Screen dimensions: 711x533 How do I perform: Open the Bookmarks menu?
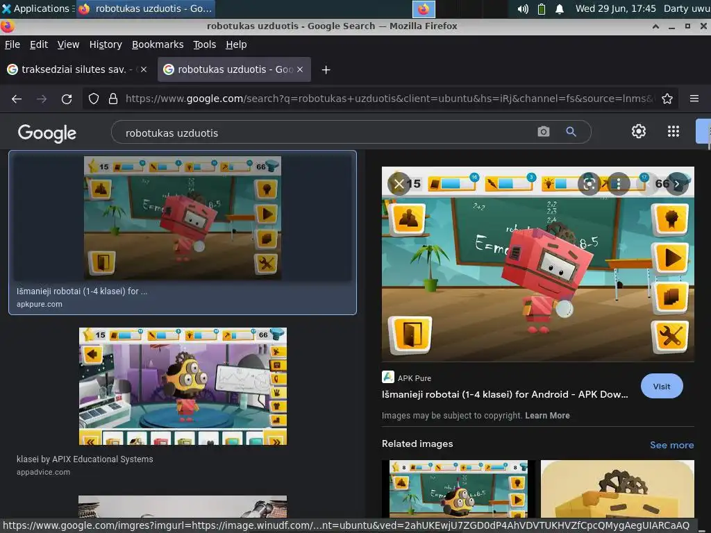click(158, 44)
